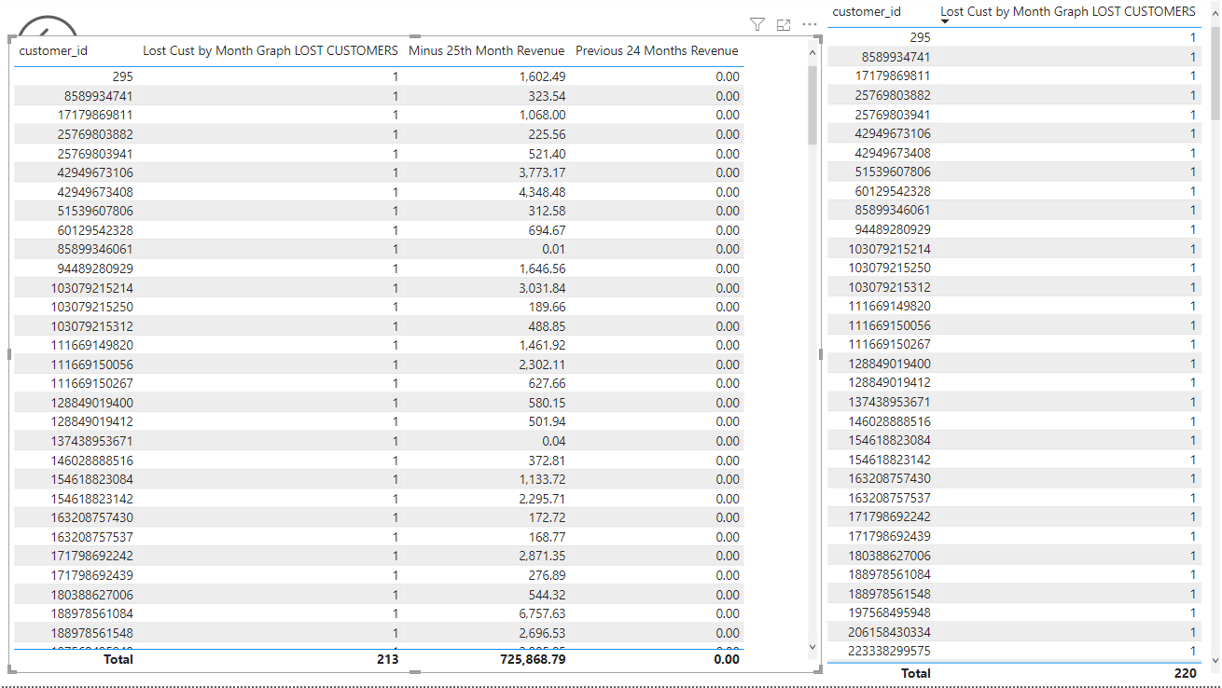The height and width of the screenshot is (688, 1222).
Task: Click the 213 total lost customers value
Action: coord(387,659)
